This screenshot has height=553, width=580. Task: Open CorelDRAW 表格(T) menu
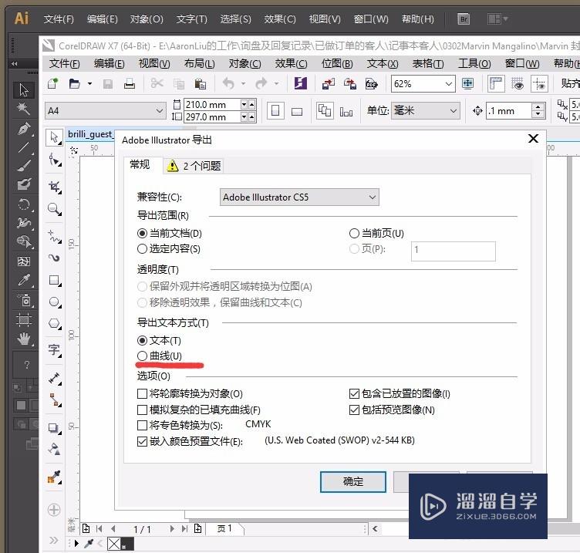tap(428, 63)
